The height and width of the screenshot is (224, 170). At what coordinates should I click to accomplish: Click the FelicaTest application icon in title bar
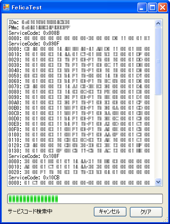pyautogui.click(x=6, y=7)
